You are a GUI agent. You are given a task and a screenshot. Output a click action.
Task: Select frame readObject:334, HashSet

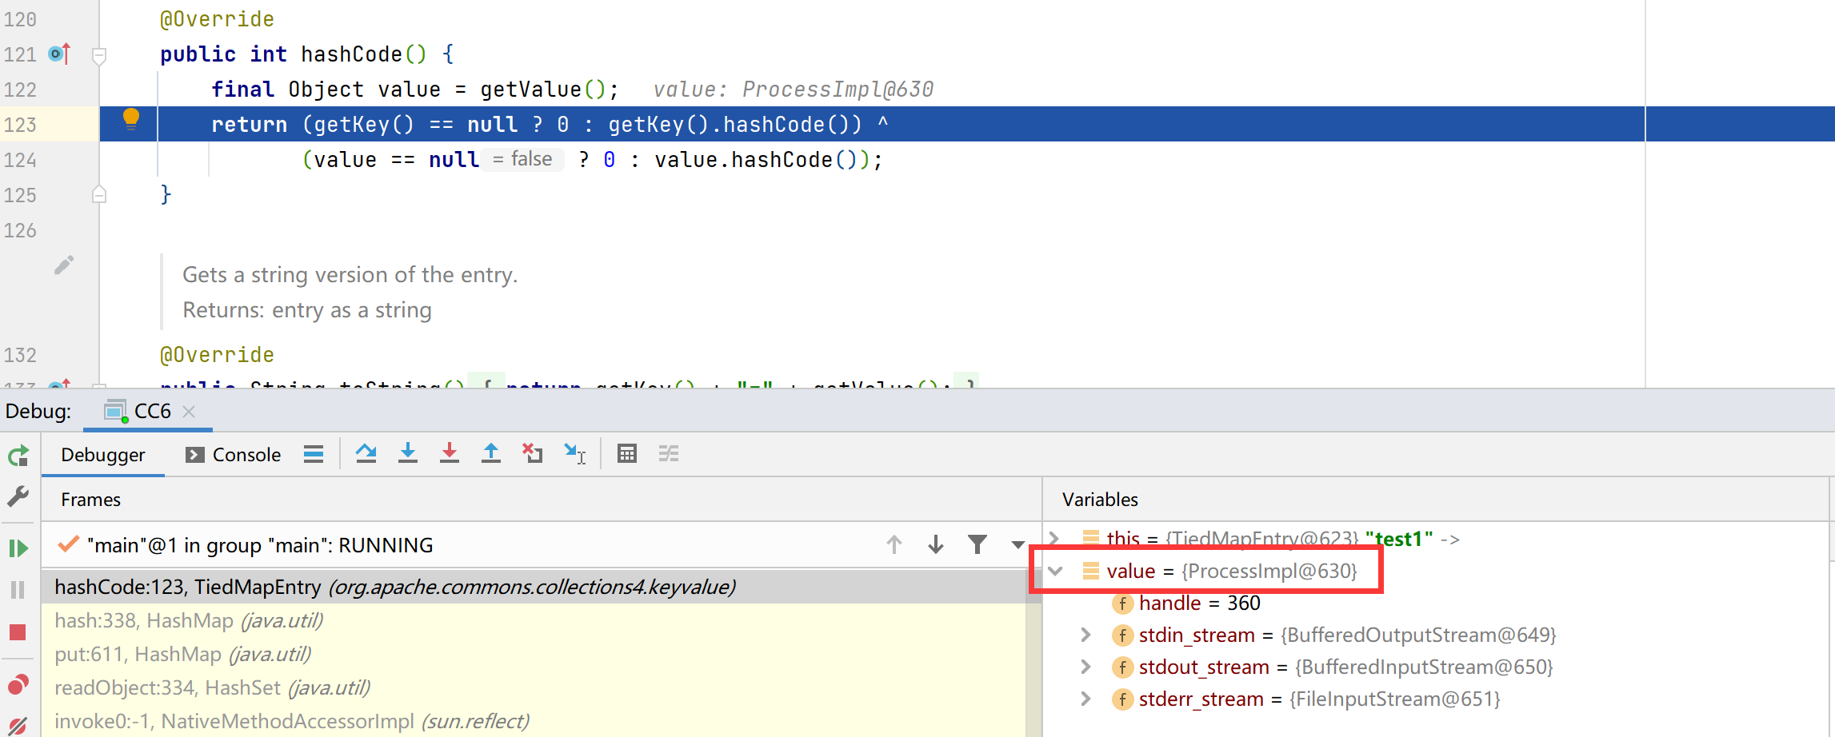pyautogui.click(x=534, y=687)
